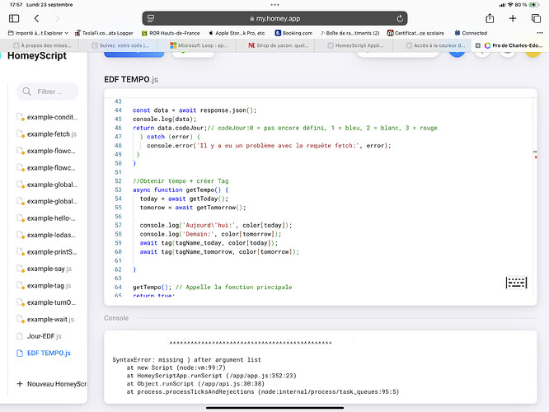Tap the page reload icon

pos(400,19)
